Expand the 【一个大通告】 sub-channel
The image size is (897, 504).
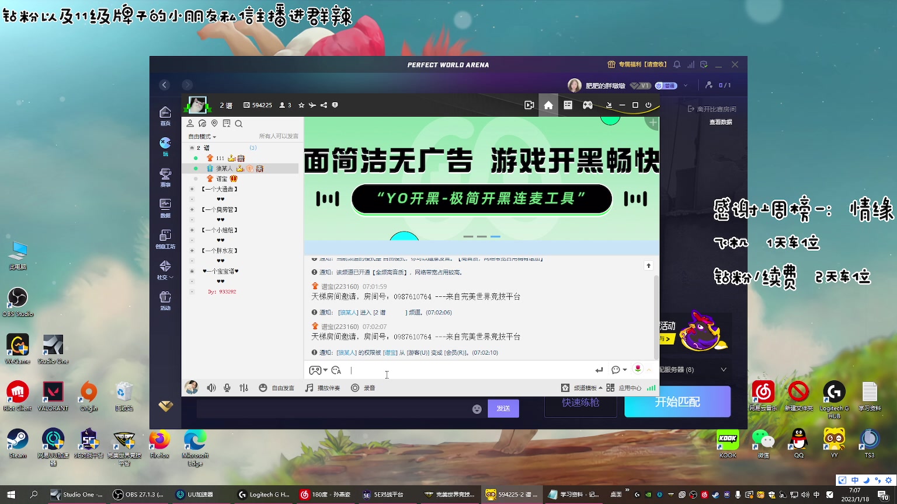192,189
